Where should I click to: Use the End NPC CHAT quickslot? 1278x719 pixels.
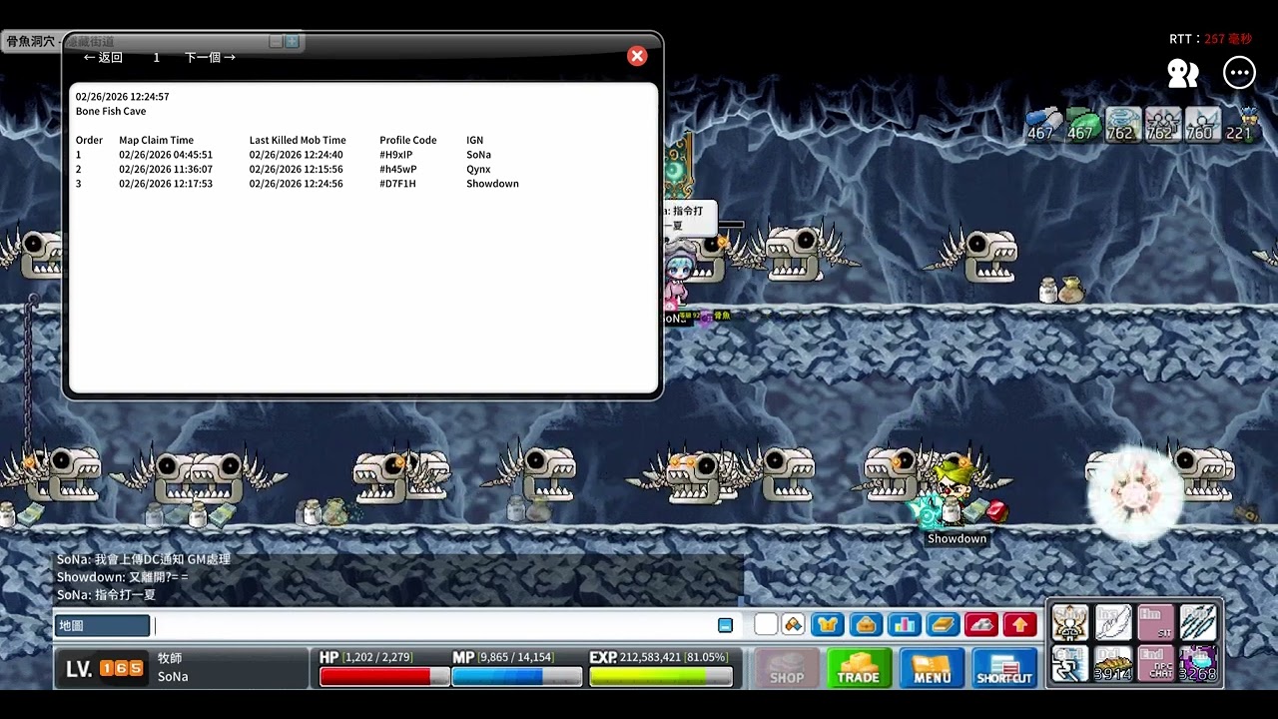coord(1155,664)
